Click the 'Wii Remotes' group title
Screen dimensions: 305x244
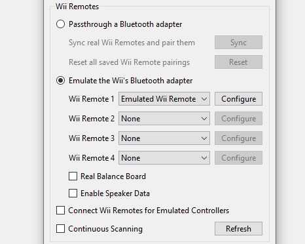pyautogui.click(x=77, y=7)
